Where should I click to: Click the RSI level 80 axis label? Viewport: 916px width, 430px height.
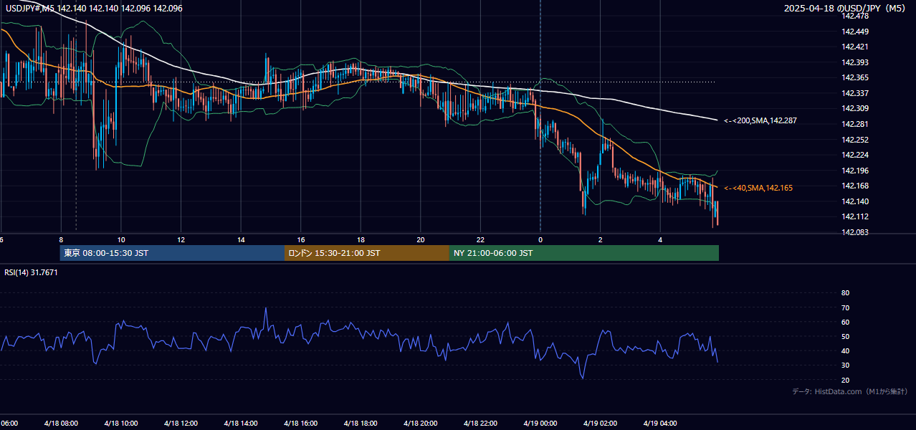tap(845, 293)
